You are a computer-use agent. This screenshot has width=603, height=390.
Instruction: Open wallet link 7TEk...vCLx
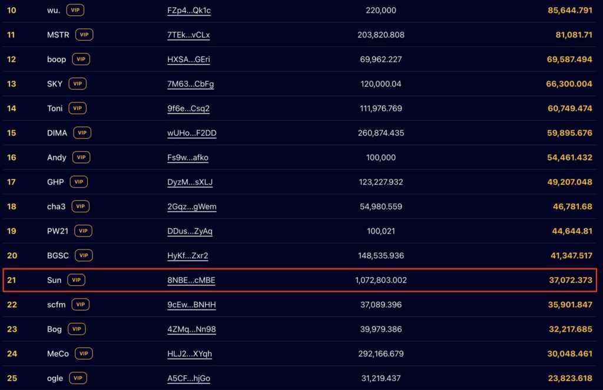188,35
